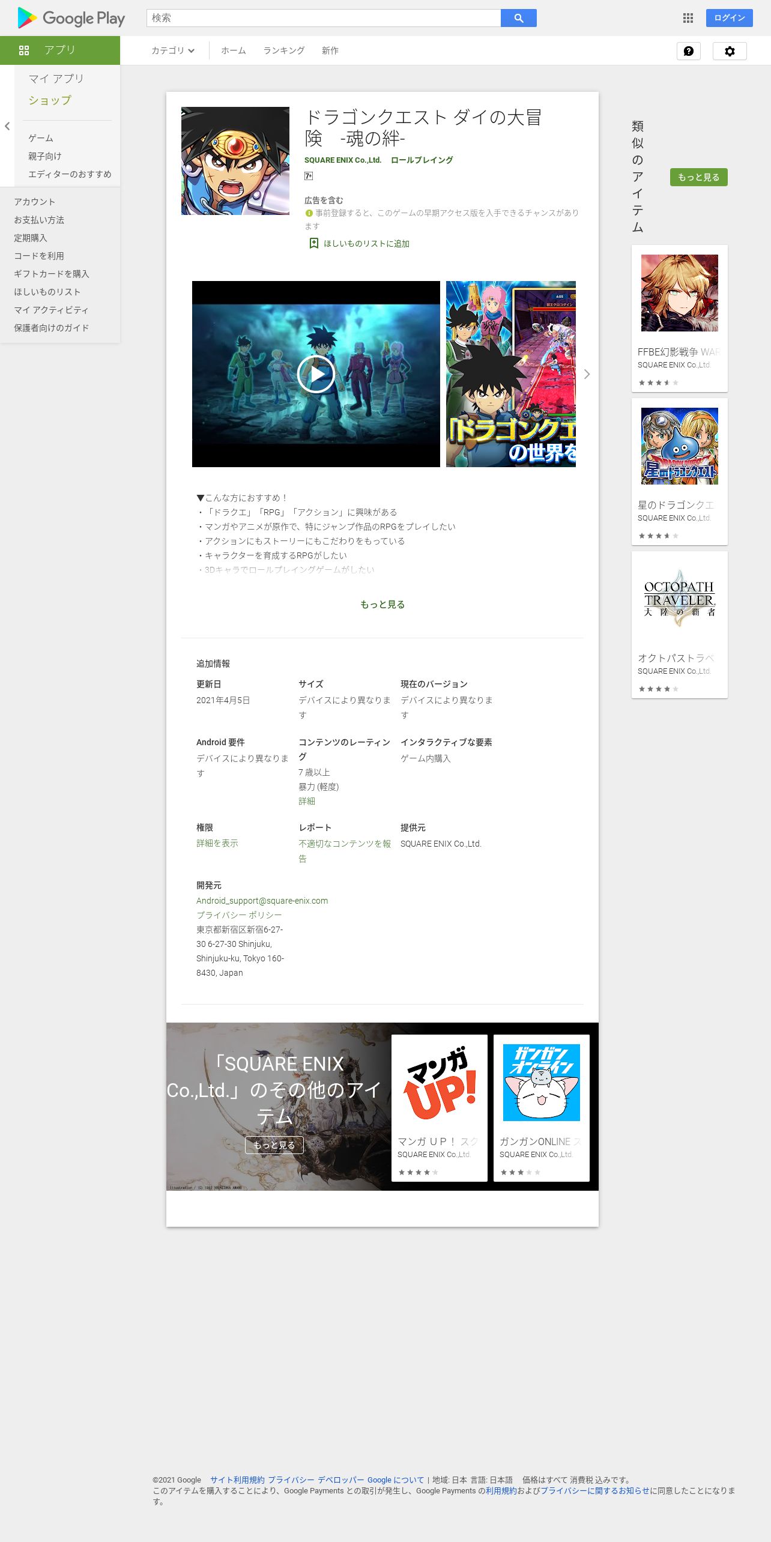Open Google Payments 利用規約 link

(x=501, y=1491)
